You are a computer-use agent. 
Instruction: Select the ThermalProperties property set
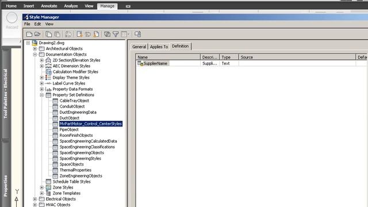pos(75,170)
